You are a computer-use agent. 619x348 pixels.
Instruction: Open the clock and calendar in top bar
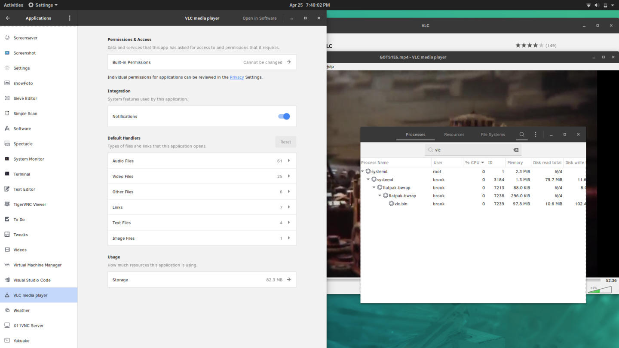(x=309, y=5)
